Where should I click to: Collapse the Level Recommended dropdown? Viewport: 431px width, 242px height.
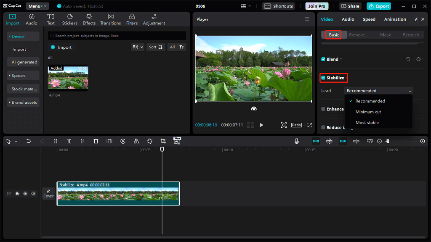pyautogui.click(x=378, y=91)
